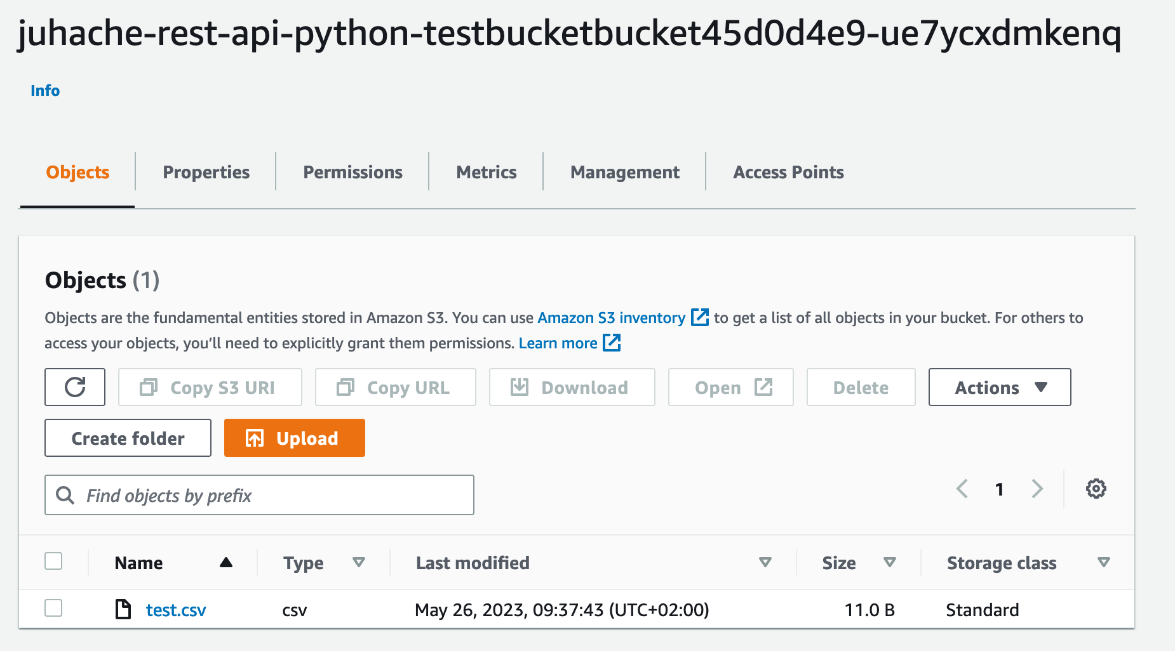Click the Objects (1) section heading

(102, 280)
